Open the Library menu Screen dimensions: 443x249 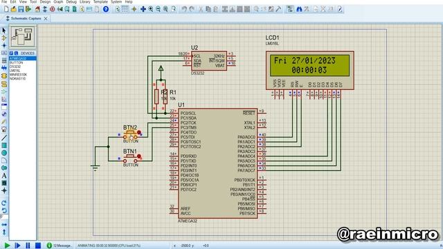pyautogui.click(x=84, y=1)
